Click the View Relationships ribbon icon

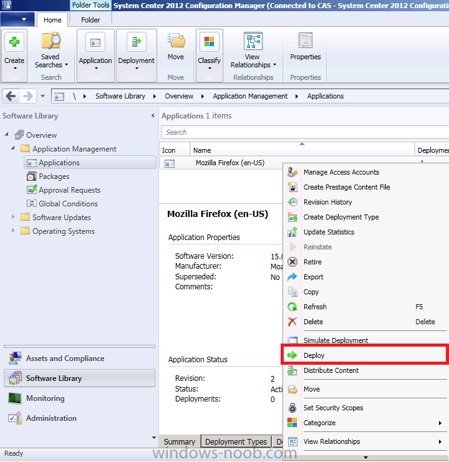(253, 41)
